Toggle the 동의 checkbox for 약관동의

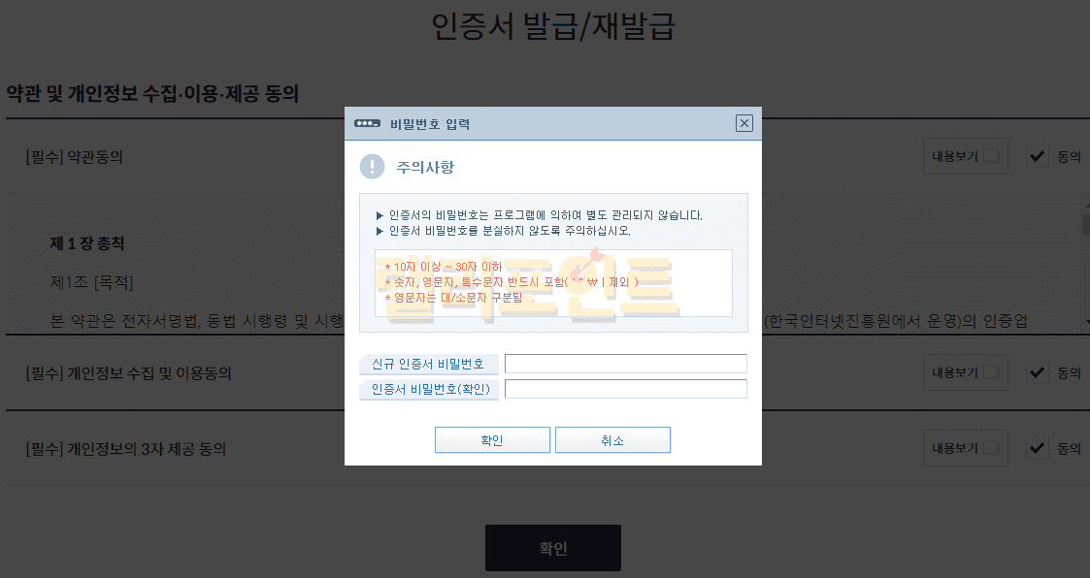tap(1038, 156)
